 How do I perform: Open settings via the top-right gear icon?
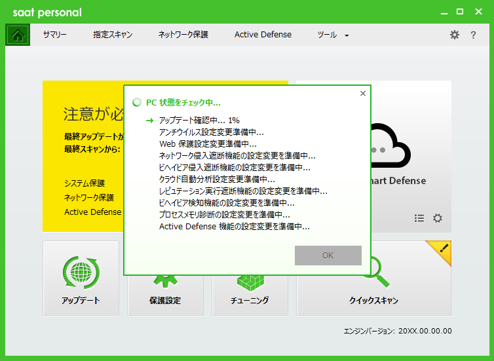[x=454, y=35]
